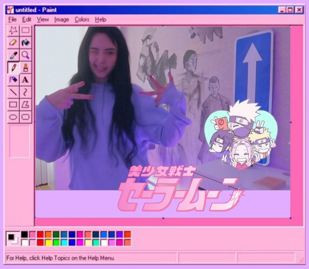Open the Image menu
Image resolution: width=309 pixels, height=269 pixels.
click(61, 19)
